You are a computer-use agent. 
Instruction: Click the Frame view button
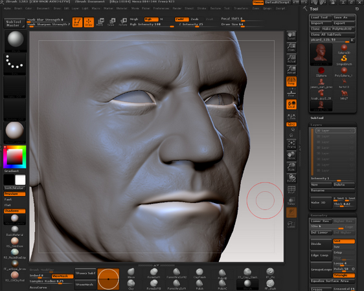(x=291, y=144)
